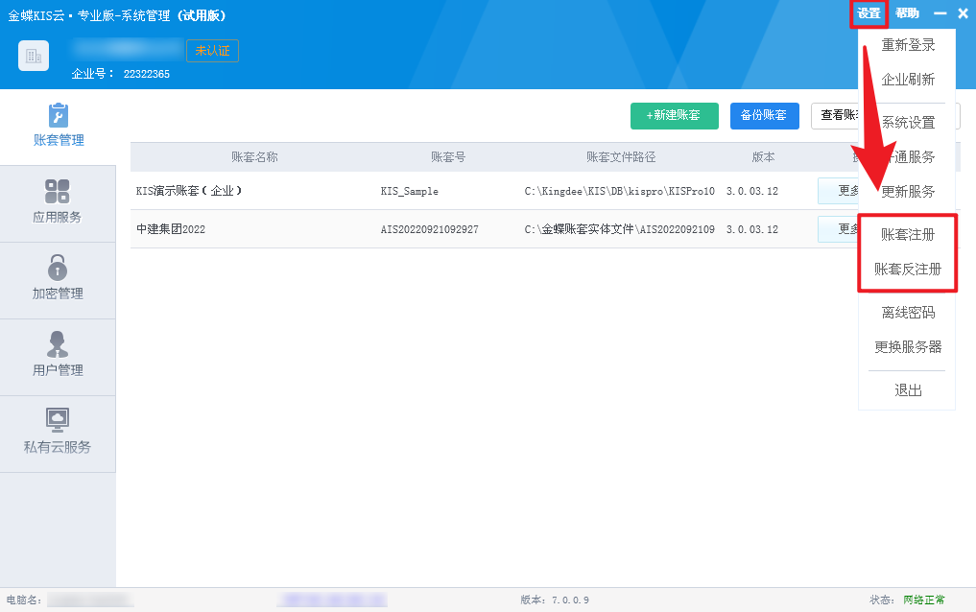Choose 企业刷新 from the settings menu
The height and width of the screenshot is (612, 976).
click(x=908, y=79)
